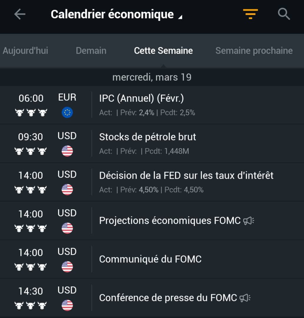Switch to the Aujourd'hui tab
Screen dimensions: 304x318
25,51
